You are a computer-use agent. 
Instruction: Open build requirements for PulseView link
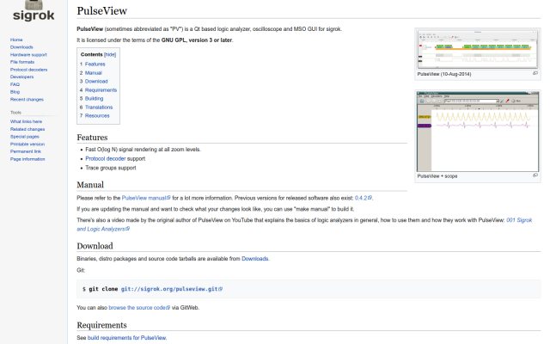[x=126, y=338]
